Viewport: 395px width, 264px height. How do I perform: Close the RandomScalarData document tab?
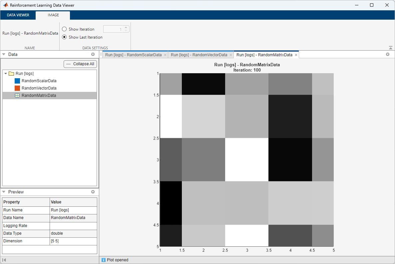click(x=165, y=55)
